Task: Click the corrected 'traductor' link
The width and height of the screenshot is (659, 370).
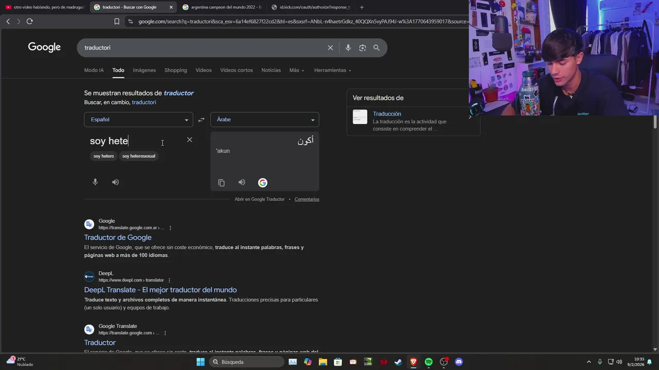Action: 179,93
